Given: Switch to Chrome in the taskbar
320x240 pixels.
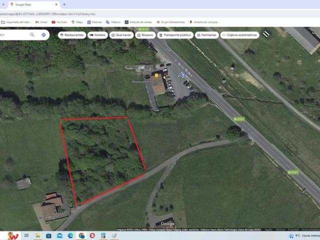Looking at the screenshot, I should coord(81,235).
